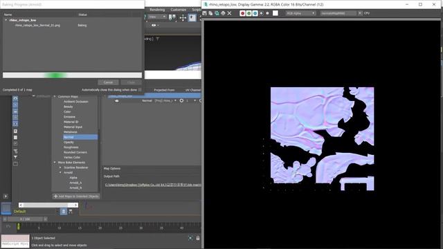Toggle selection lock padlock in status bar

(x=198, y=238)
